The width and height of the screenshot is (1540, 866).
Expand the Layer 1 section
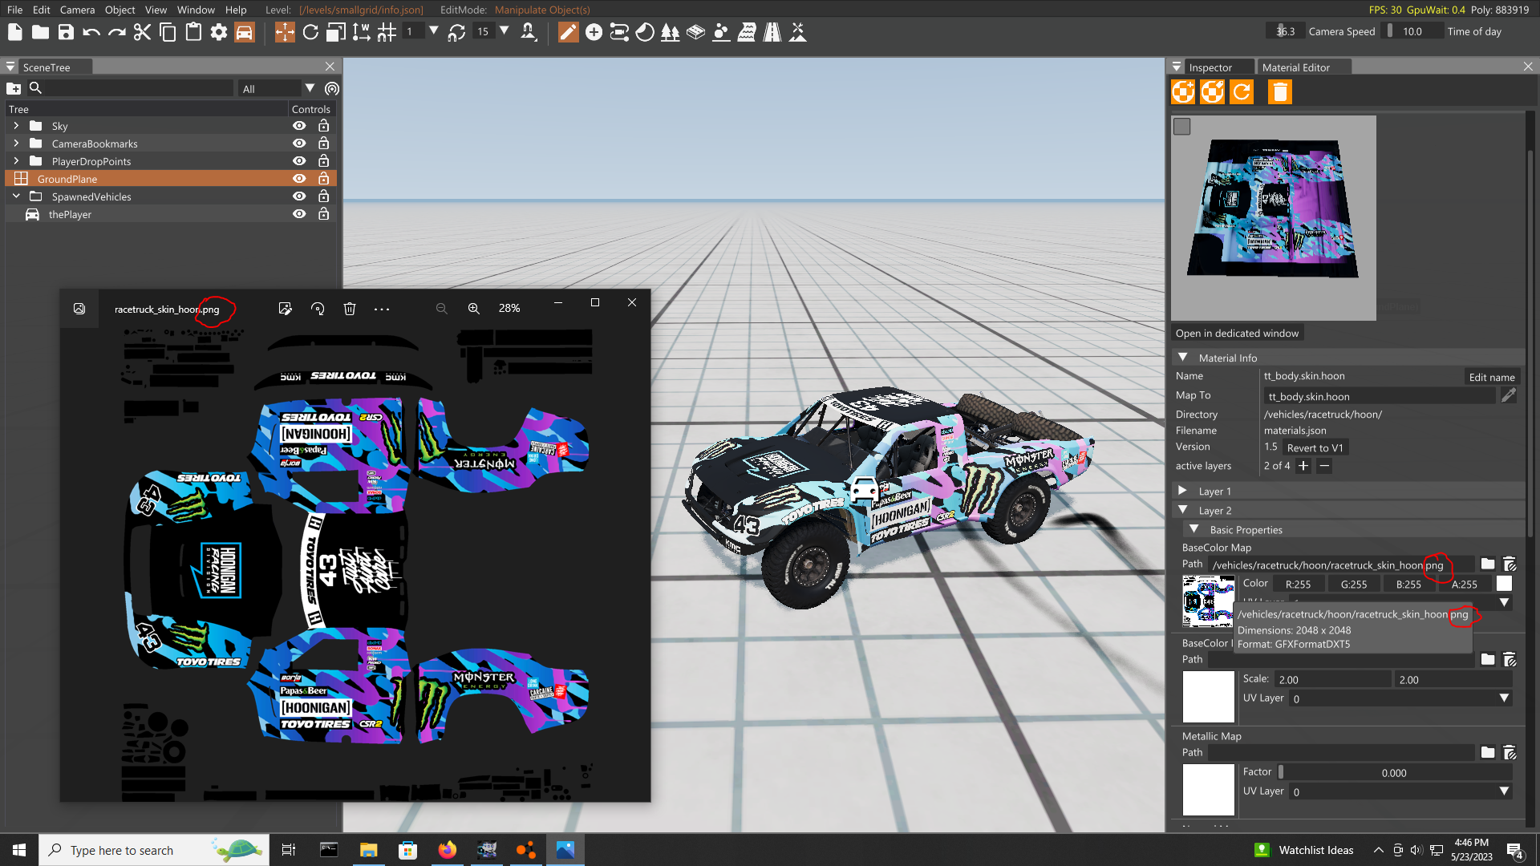click(x=1182, y=490)
